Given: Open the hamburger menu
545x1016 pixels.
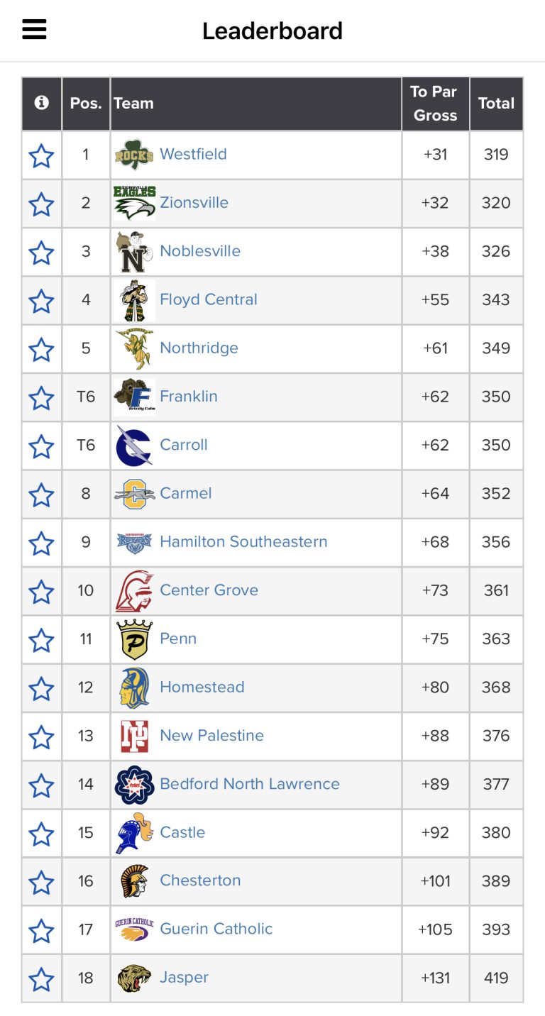Looking at the screenshot, I should coord(34,29).
